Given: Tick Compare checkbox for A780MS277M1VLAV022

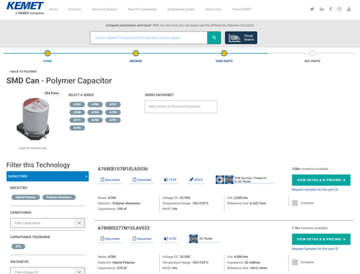Looking at the screenshot, I should click(295, 262).
